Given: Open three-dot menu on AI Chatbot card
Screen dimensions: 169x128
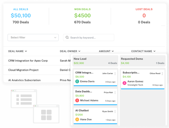Looking at the screenshot, I should 115,111.
